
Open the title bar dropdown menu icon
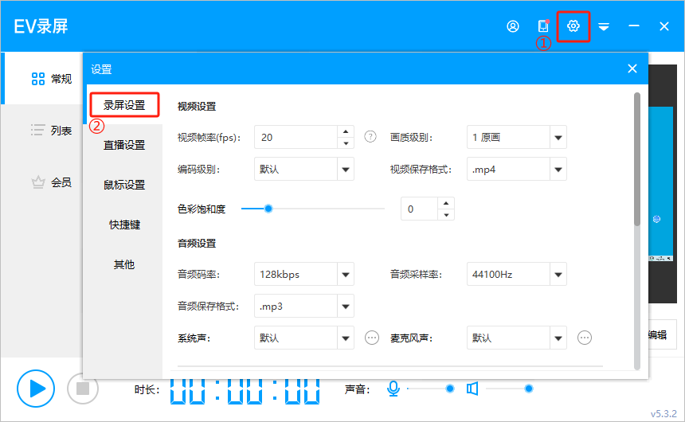click(604, 27)
